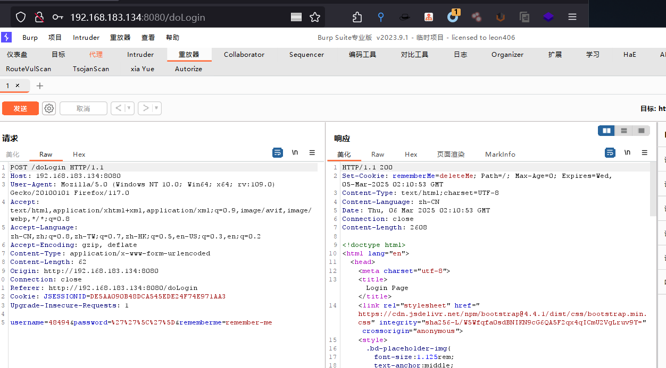The width and height of the screenshot is (666, 368).
Task: Switch to top-bottom stacked layout view
Action: 624,131
